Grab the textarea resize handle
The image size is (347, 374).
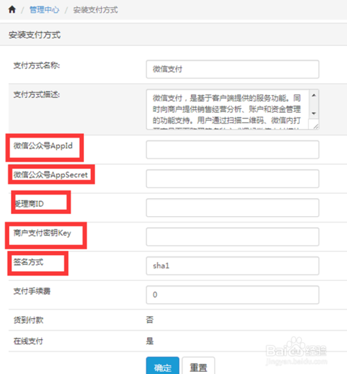point(316,127)
